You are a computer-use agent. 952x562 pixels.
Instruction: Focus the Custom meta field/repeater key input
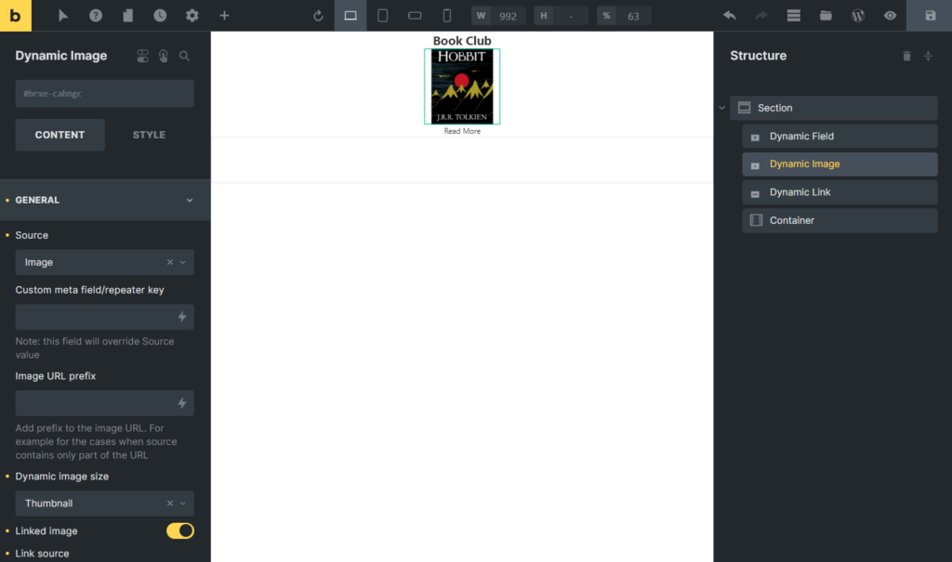[x=104, y=317]
